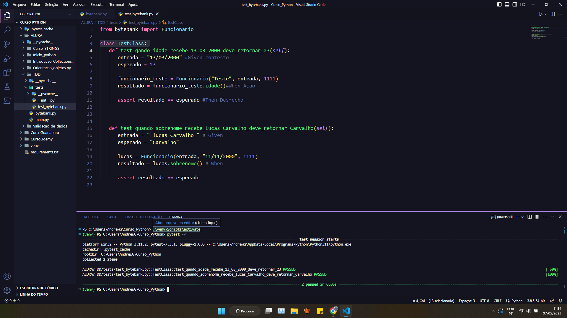
Task: Click UTF-8 encoding in status bar
Action: pyautogui.click(x=484, y=301)
